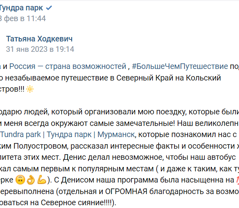Open Татьяна Ходкевич's profile

[x=39, y=39]
